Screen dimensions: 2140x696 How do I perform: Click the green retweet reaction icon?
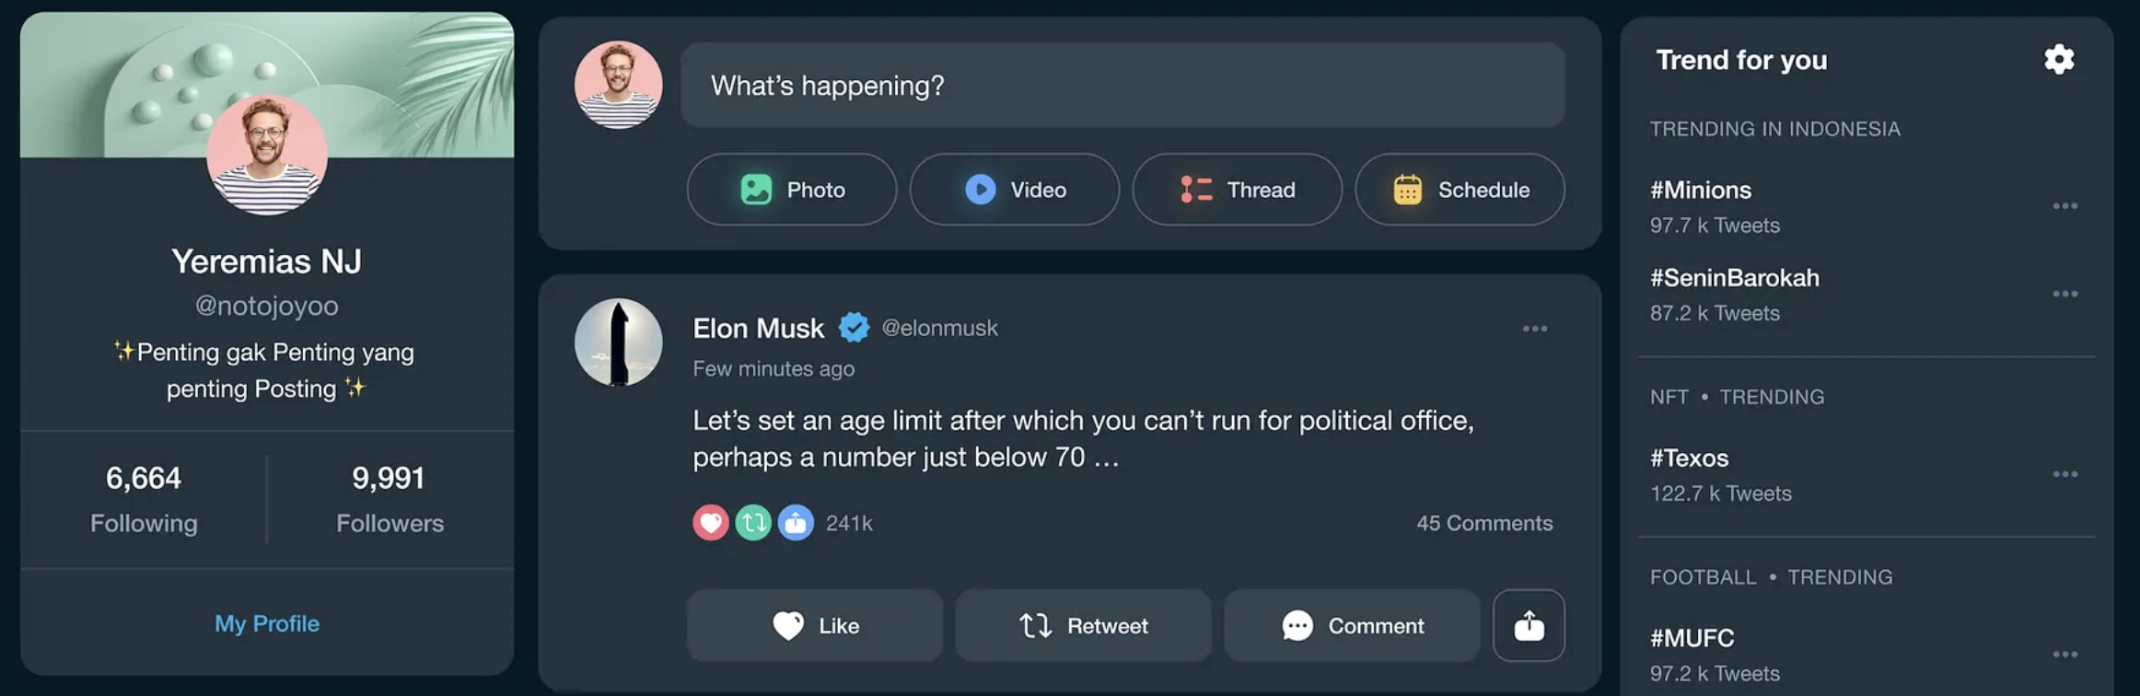click(753, 523)
